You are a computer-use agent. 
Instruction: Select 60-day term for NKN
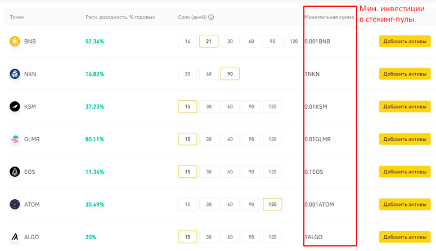coord(209,74)
